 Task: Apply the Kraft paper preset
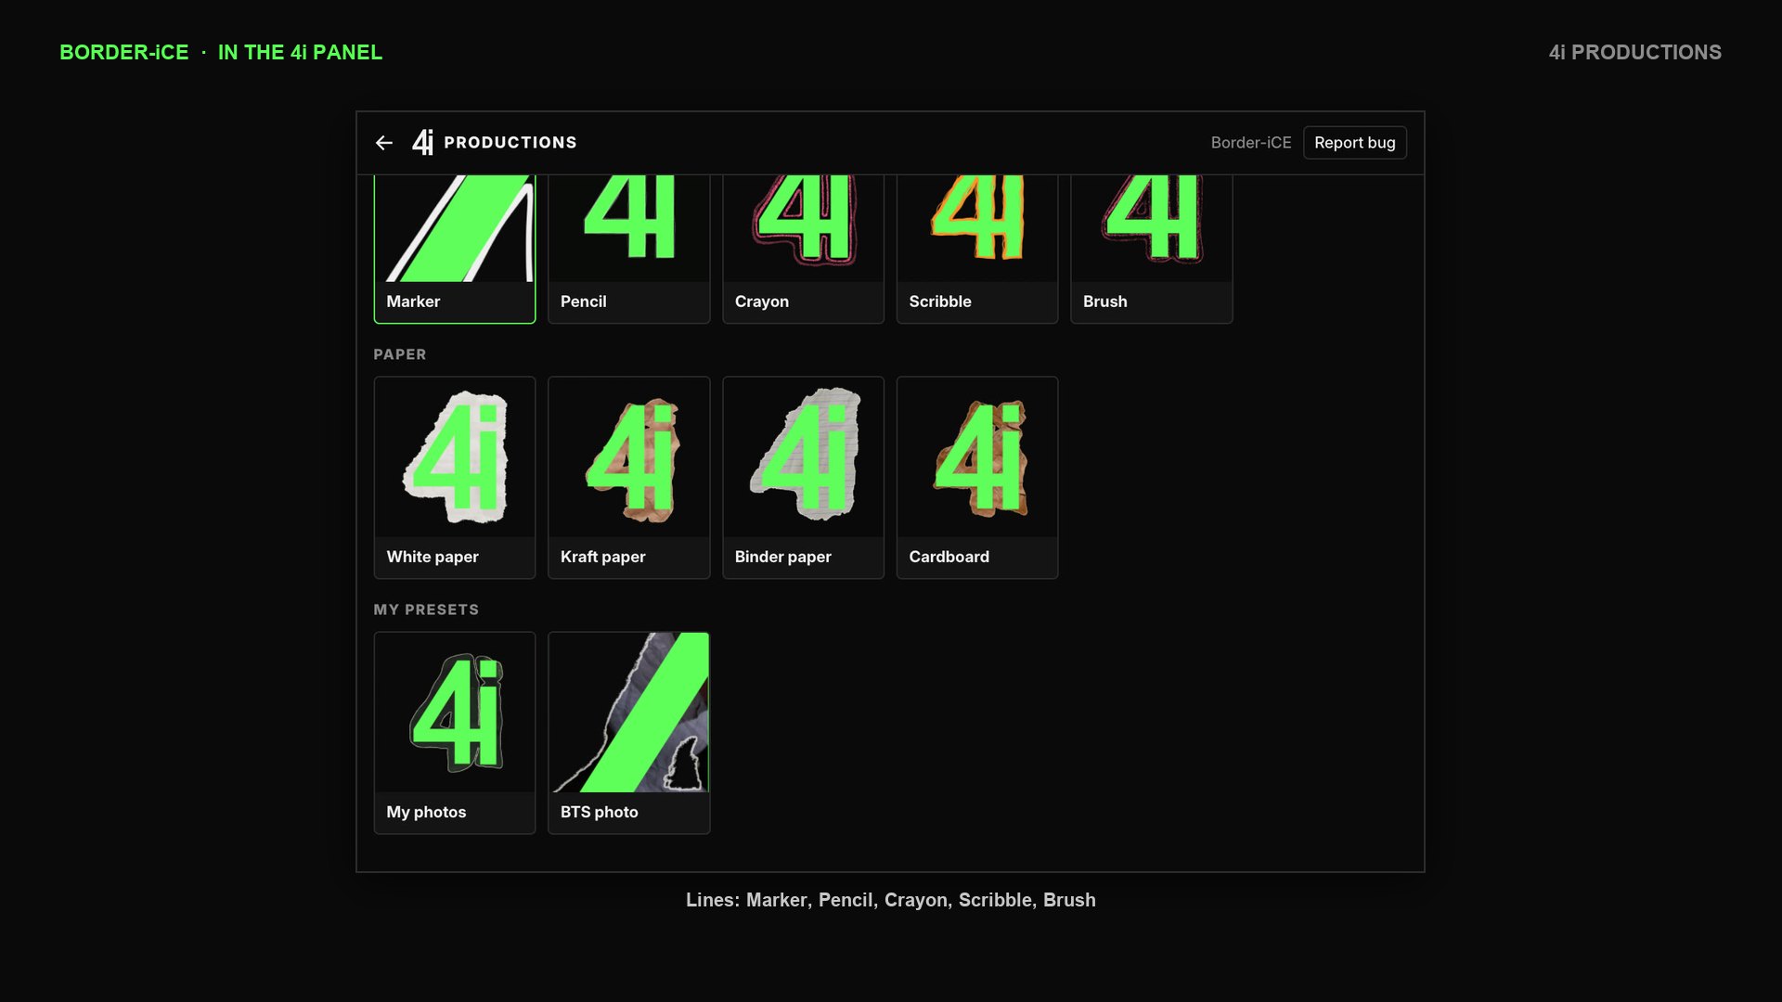tap(628, 478)
